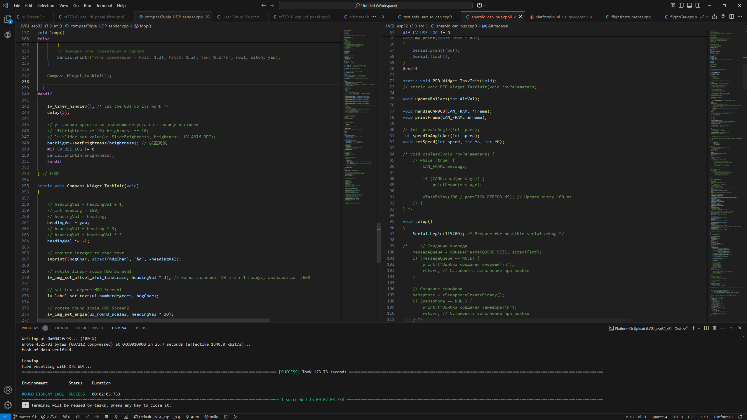Open the Manage gear in activity bar
This screenshot has width=747, height=420.
coord(8,405)
